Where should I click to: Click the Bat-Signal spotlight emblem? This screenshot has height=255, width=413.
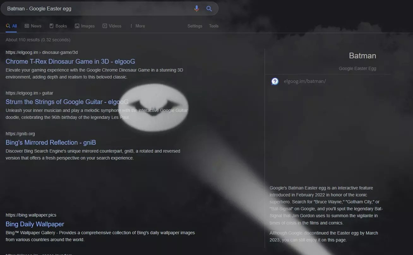[153, 108]
